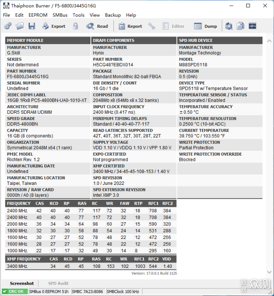
Task: Click the 1800 MHz frequency row
Action: click(91, 231)
